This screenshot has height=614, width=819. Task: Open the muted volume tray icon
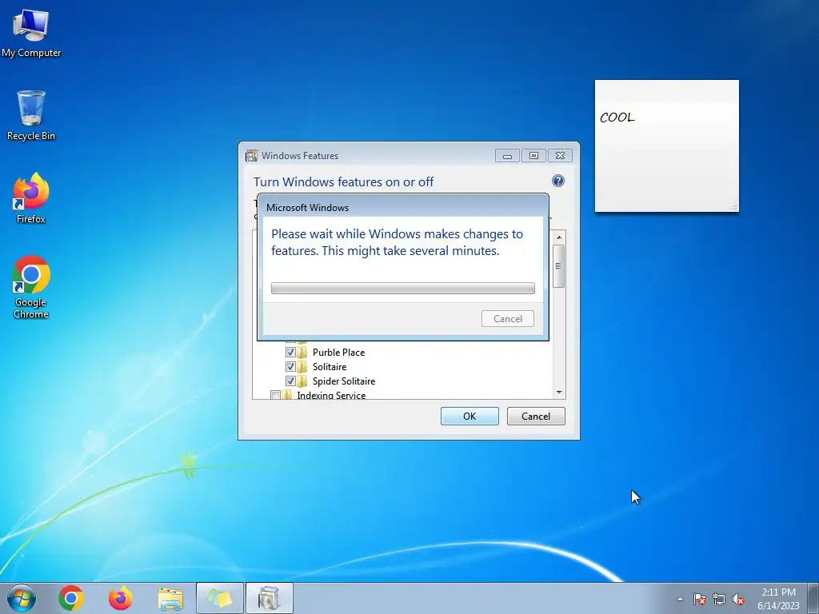coord(738,599)
